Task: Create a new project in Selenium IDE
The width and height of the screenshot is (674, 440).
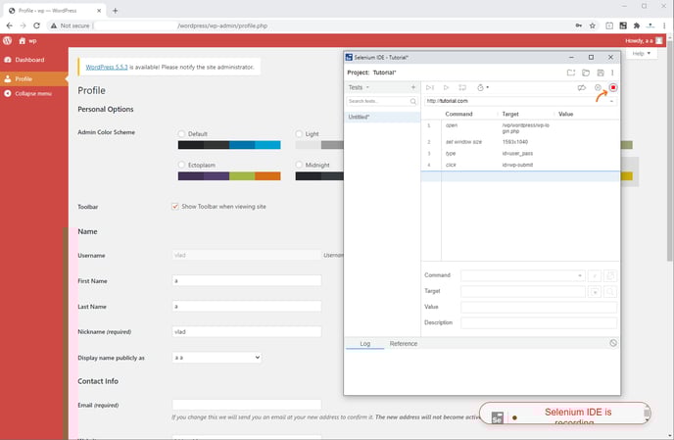Action: 571,73
